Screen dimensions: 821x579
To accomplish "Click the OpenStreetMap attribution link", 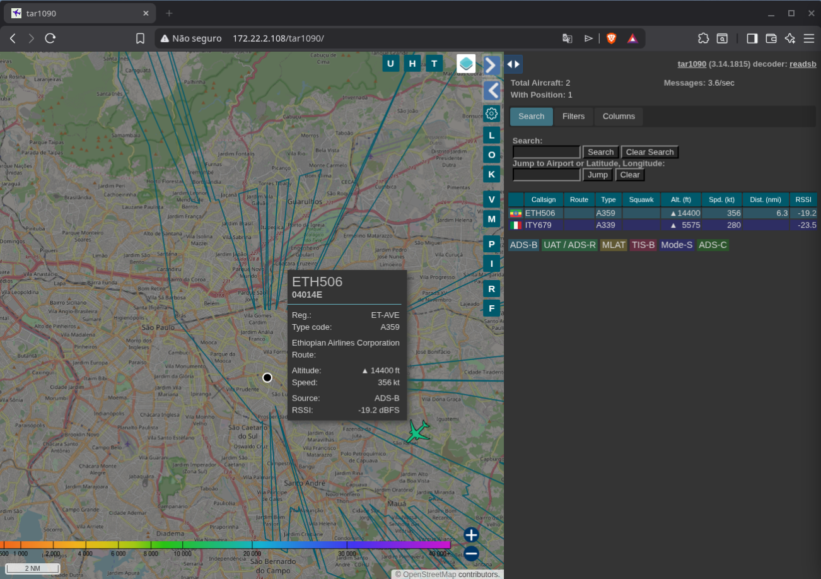I will (429, 574).
